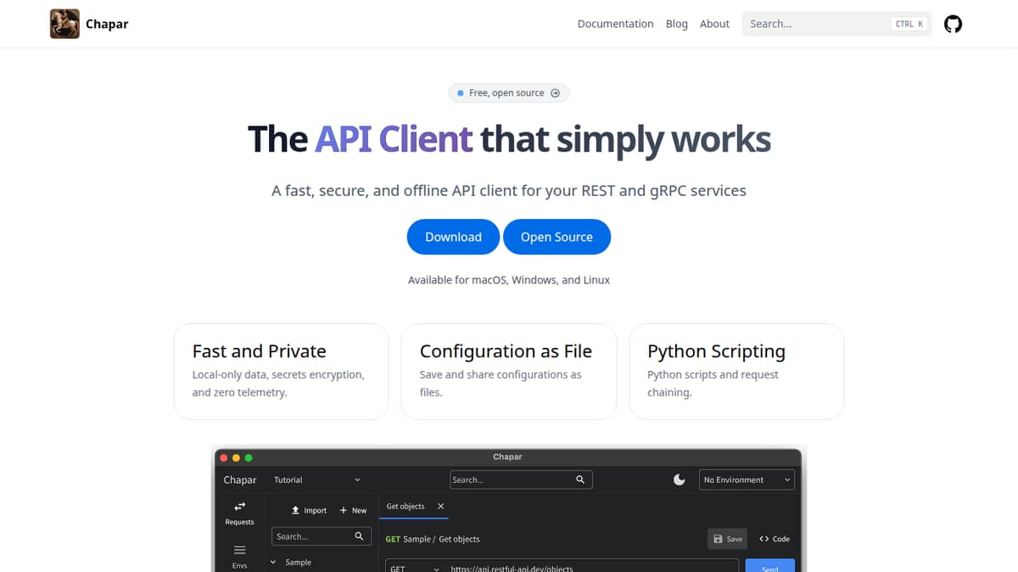The height and width of the screenshot is (572, 1018).
Task: Click the blue dot in Free, open source badge
Action: click(461, 93)
